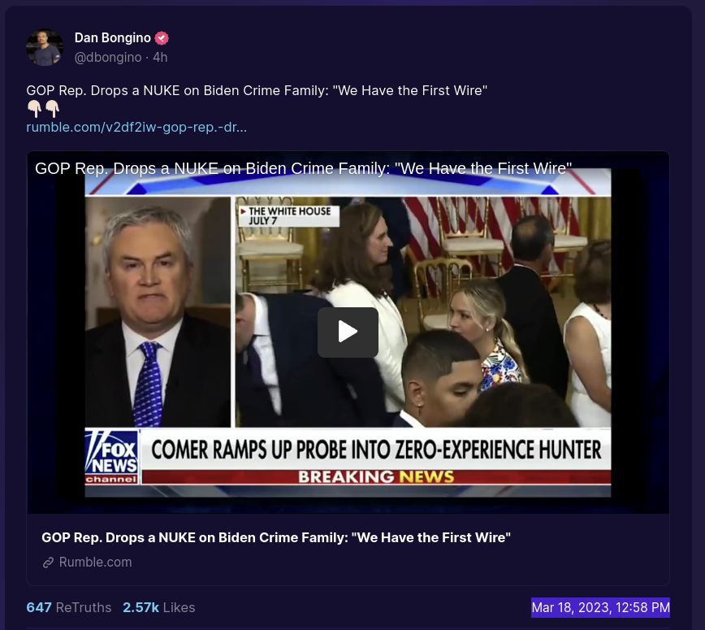Open Dan Bongino's profile avatar

pyautogui.click(x=45, y=48)
